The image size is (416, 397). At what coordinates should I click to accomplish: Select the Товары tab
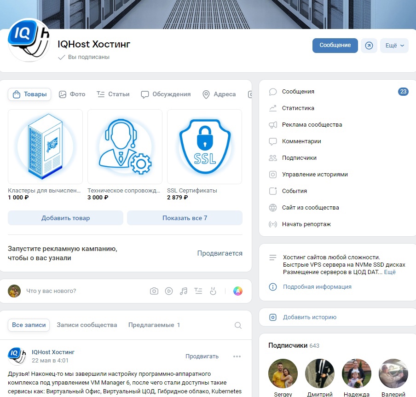pyautogui.click(x=29, y=94)
